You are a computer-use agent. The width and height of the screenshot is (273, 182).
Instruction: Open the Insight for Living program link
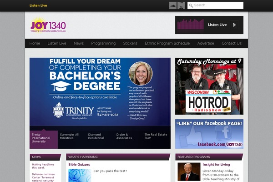coord(216,165)
